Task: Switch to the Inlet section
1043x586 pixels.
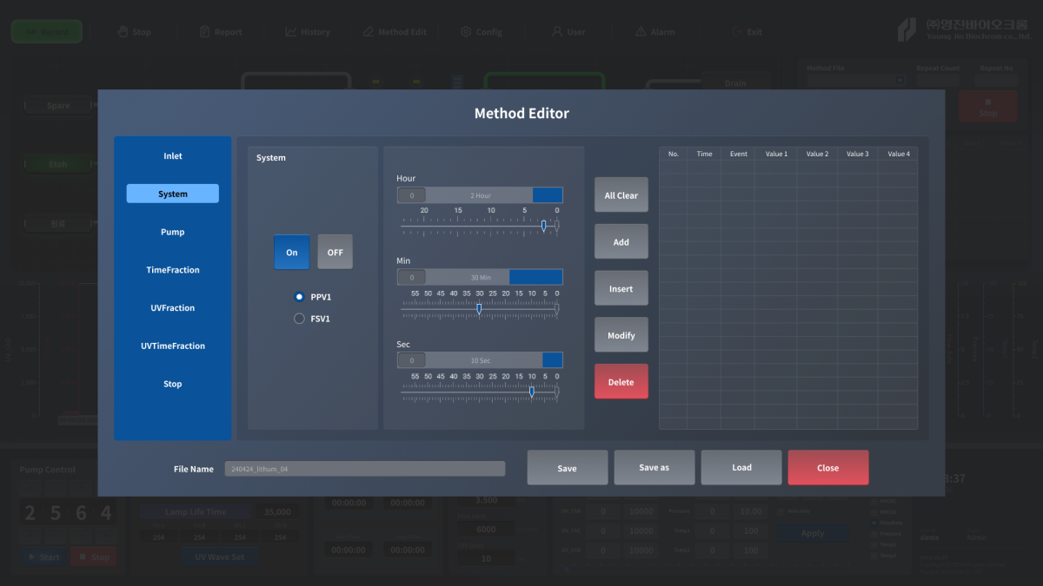Action: (x=173, y=156)
